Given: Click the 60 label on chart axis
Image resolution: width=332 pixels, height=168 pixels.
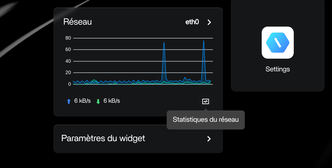Looking at the screenshot, I should (68, 50).
